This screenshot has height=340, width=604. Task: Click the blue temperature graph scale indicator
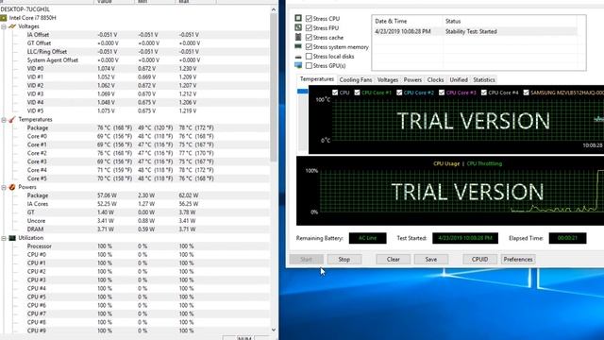coord(302,92)
